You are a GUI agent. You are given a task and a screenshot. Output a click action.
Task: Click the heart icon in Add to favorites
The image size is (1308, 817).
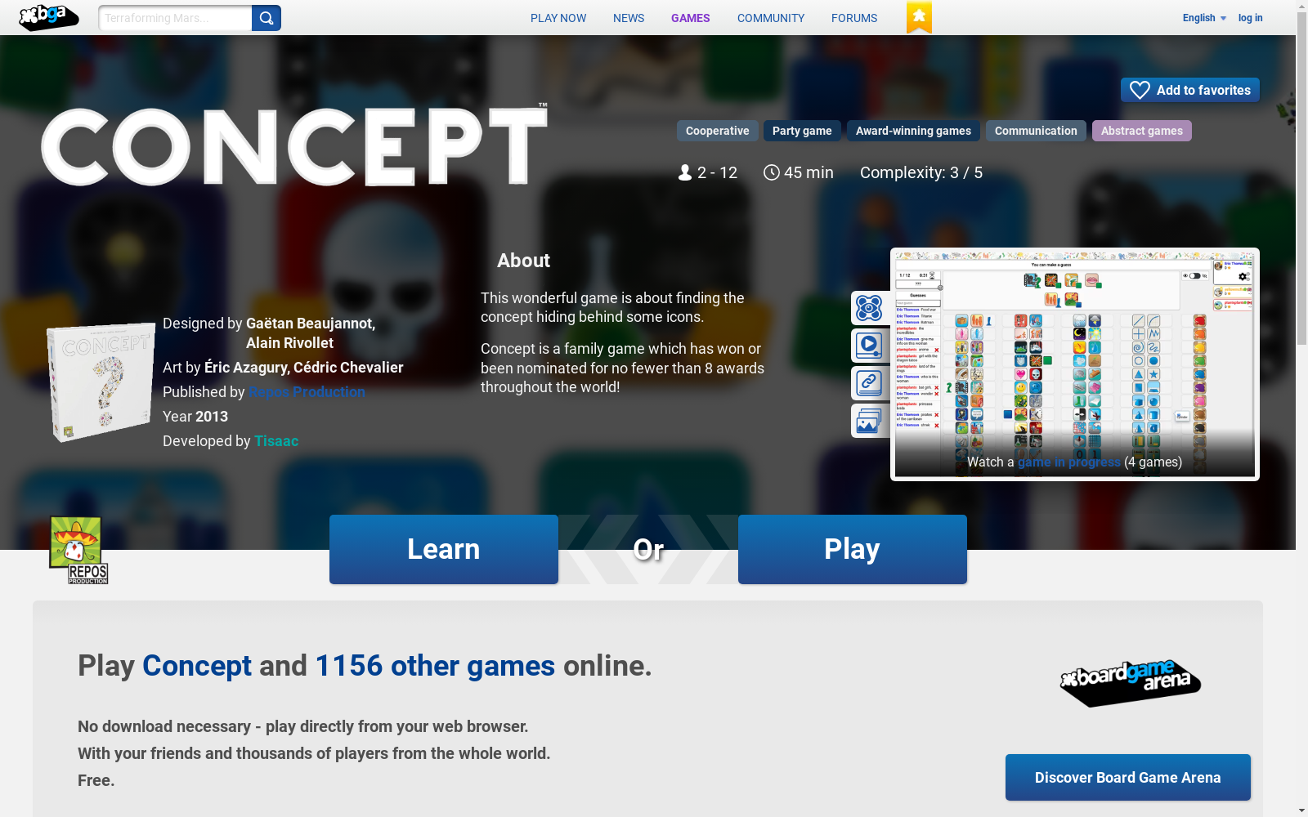coord(1140,90)
